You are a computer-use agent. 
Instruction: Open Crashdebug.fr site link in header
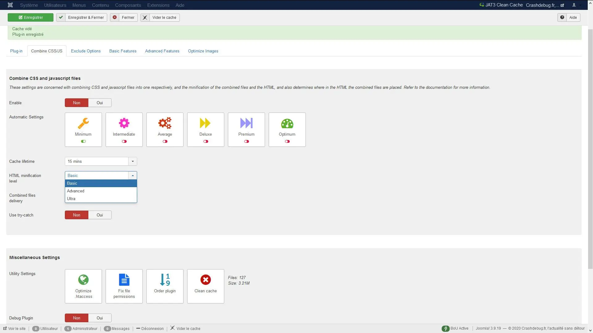tap(545, 5)
